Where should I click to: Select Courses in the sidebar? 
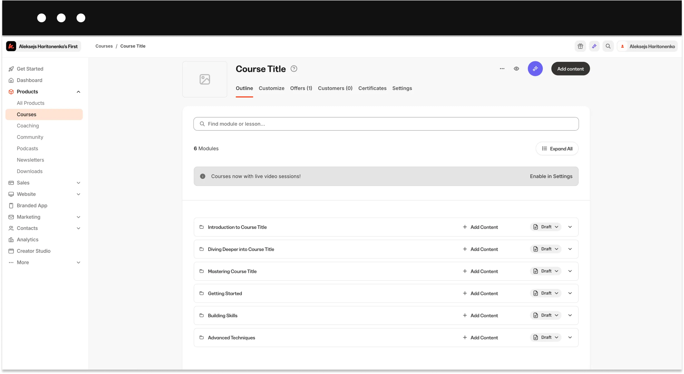[x=44, y=114]
